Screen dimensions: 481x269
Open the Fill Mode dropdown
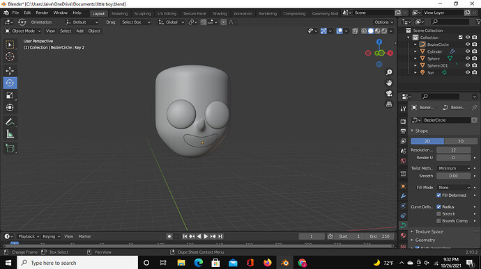click(453, 188)
